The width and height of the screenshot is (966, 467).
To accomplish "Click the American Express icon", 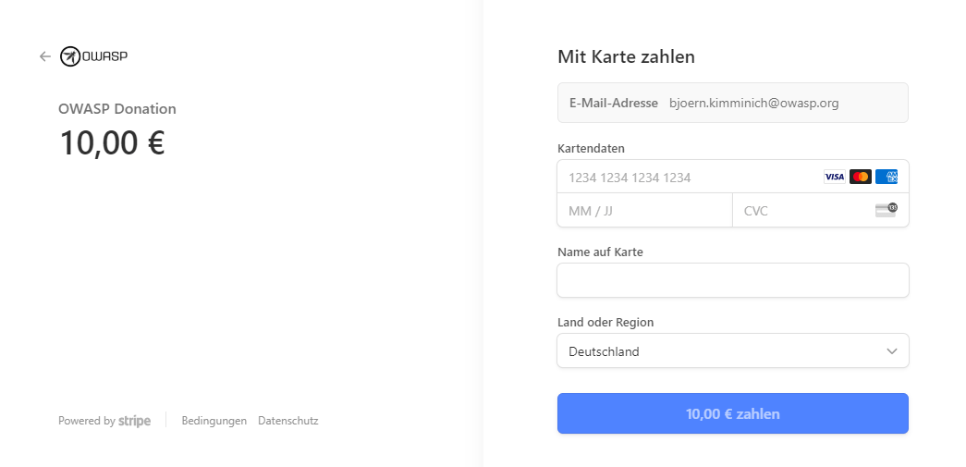I will coord(886,177).
